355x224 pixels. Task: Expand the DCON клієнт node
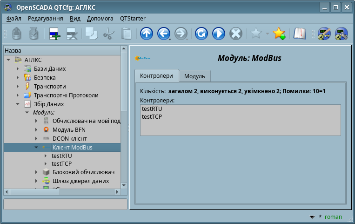coord(36,138)
